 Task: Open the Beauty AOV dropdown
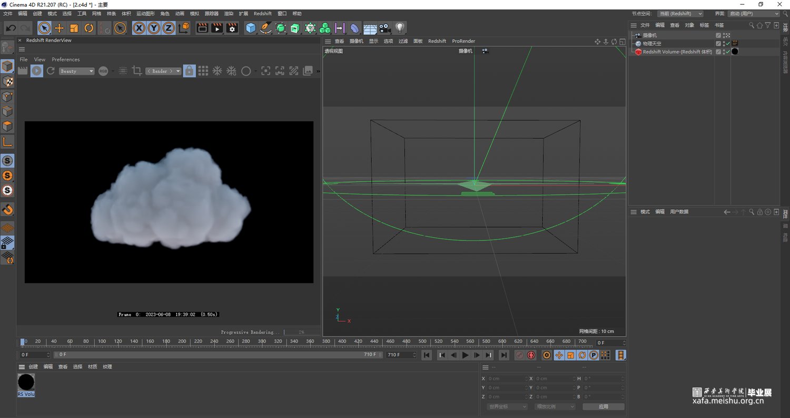pos(76,71)
